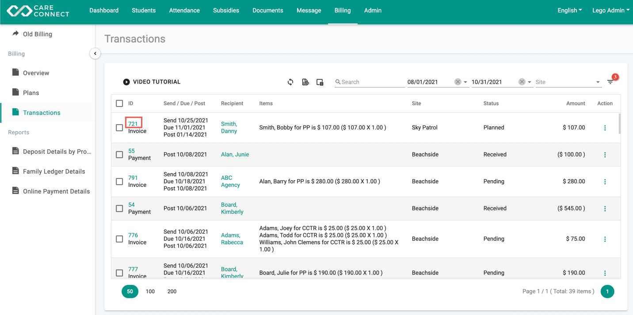
Task: Open the Subsidies menu
Action: pyautogui.click(x=226, y=10)
